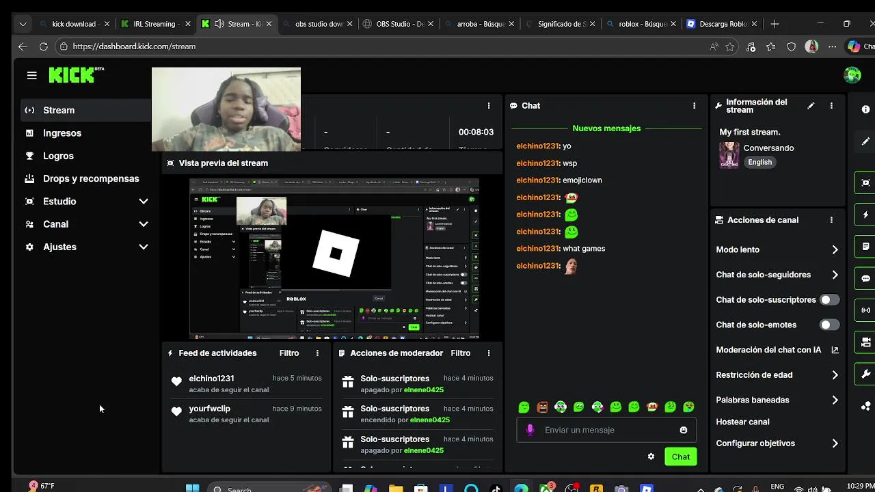
Task: Toggle the wrench stream info widget icon
Action: pyautogui.click(x=865, y=374)
